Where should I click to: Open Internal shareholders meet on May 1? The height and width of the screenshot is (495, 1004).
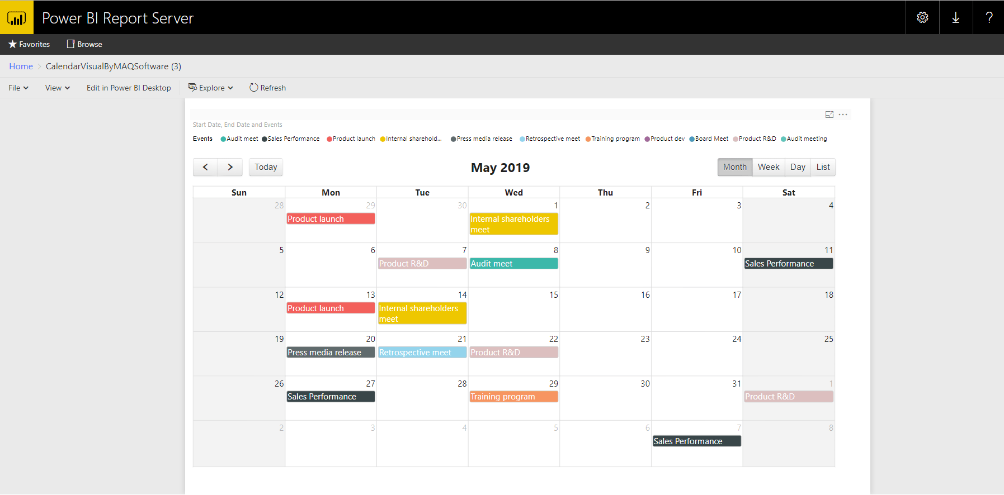click(514, 224)
